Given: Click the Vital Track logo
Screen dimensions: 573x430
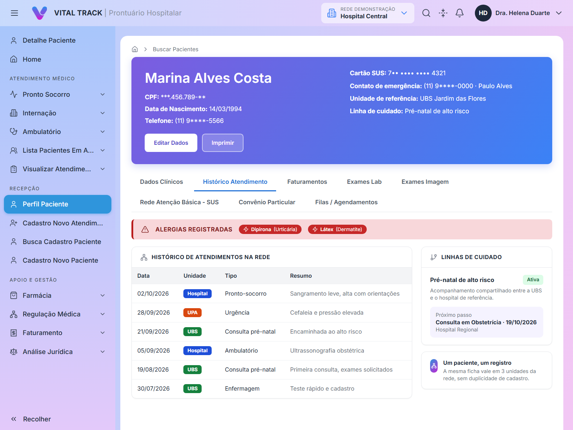Looking at the screenshot, I should point(39,13).
